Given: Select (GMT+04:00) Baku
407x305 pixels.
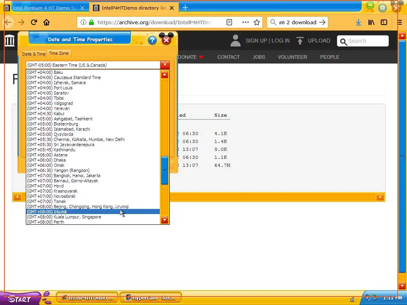Looking at the screenshot, I should coord(93,72).
